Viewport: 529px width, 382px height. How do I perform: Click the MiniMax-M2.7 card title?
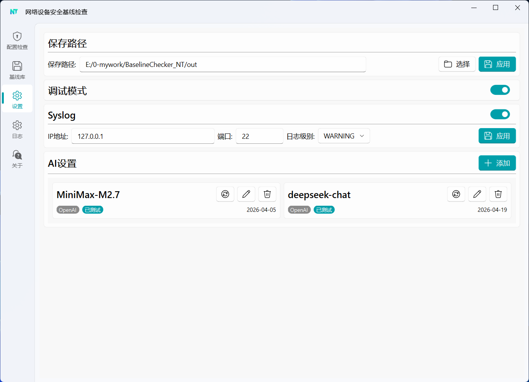(88, 195)
